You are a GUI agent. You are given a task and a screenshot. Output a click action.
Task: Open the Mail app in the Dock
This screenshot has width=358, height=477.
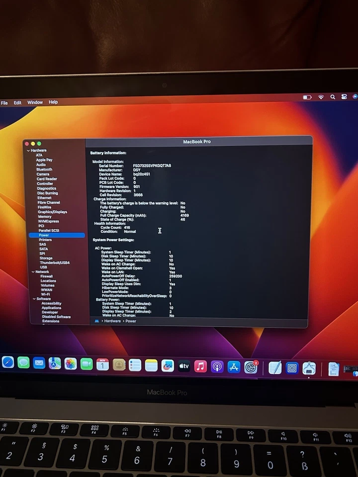click(x=39, y=363)
